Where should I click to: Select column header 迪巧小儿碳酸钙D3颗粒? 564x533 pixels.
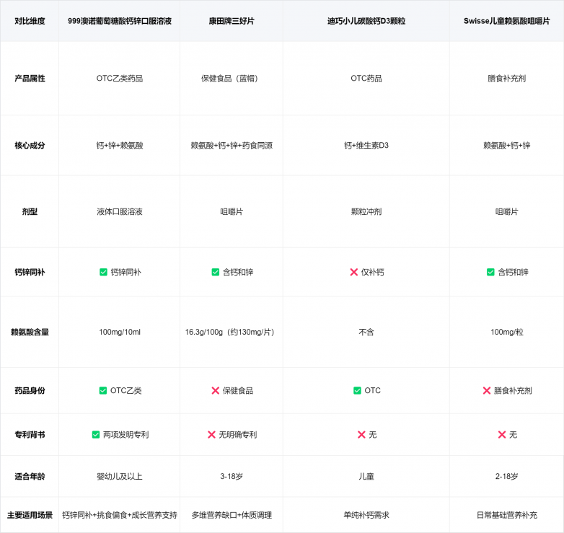pos(366,21)
